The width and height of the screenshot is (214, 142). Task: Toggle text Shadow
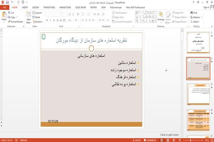pos(57,20)
